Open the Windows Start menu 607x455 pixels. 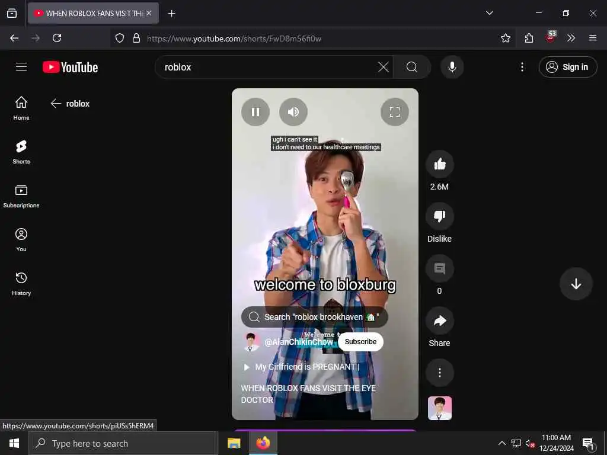14,443
